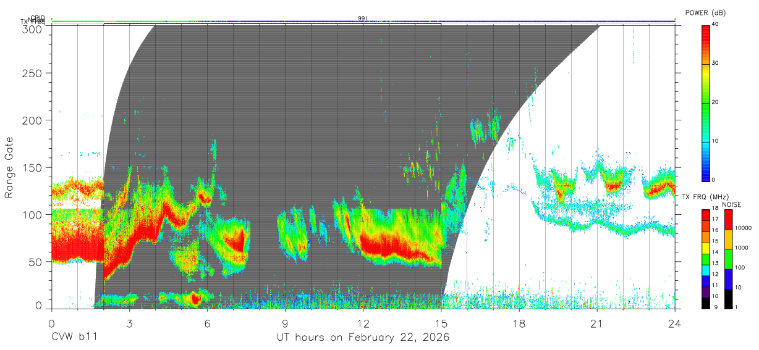Click the blue NOISE swatch between 10 and 100
Screen dimensions: 759x350
729,279
